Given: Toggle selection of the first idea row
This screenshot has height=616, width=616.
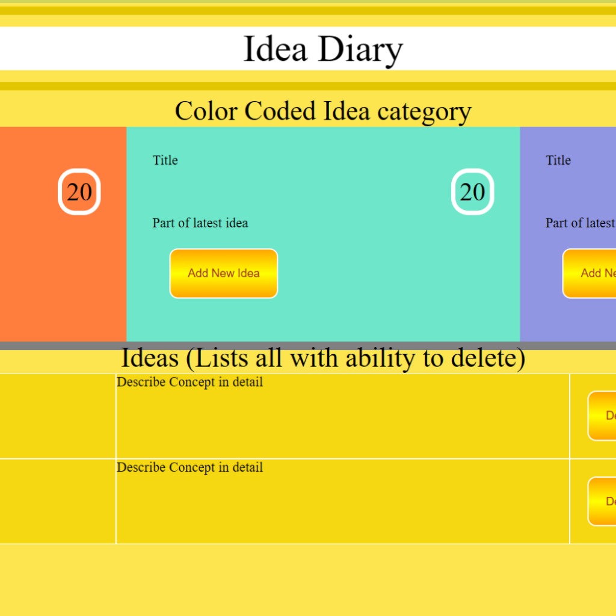Looking at the screenshot, I should [57, 415].
